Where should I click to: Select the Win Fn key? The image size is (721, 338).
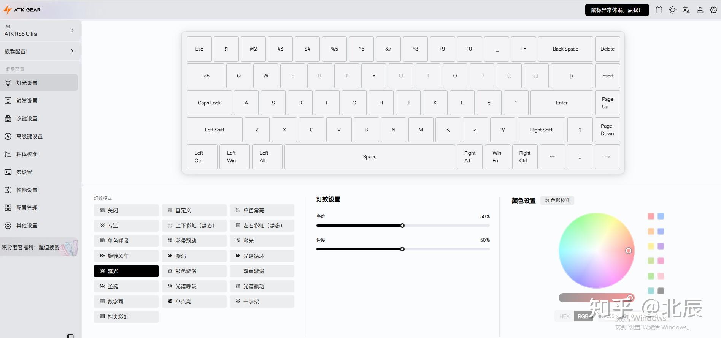coord(497,157)
